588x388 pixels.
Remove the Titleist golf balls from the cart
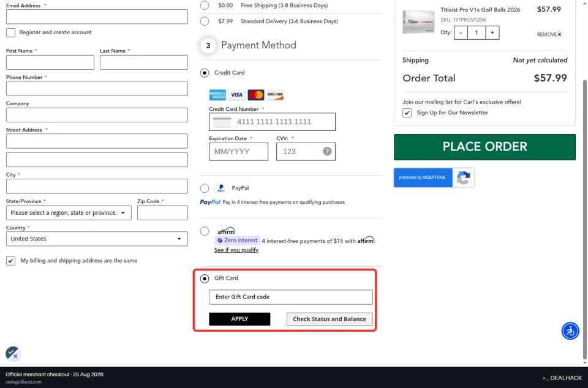[549, 34]
